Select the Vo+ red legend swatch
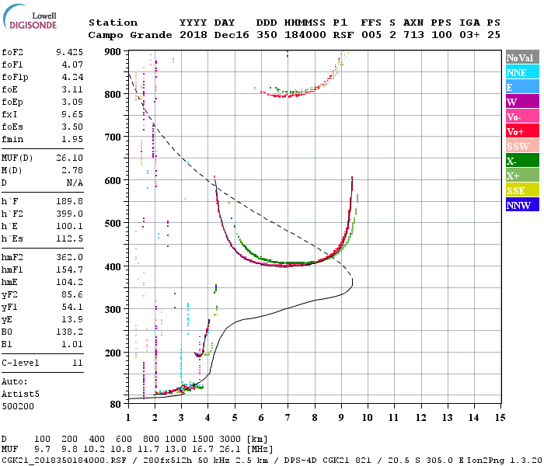544x466 pixels. click(x=522, y=131)
